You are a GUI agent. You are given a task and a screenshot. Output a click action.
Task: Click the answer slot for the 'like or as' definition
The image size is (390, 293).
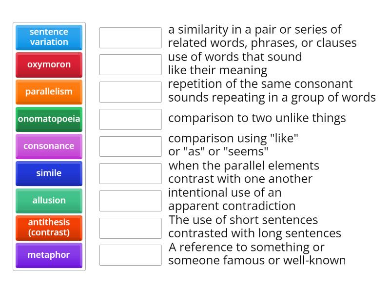click(130, 145)
